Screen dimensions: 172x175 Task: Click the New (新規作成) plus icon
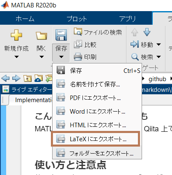point(16,35)
